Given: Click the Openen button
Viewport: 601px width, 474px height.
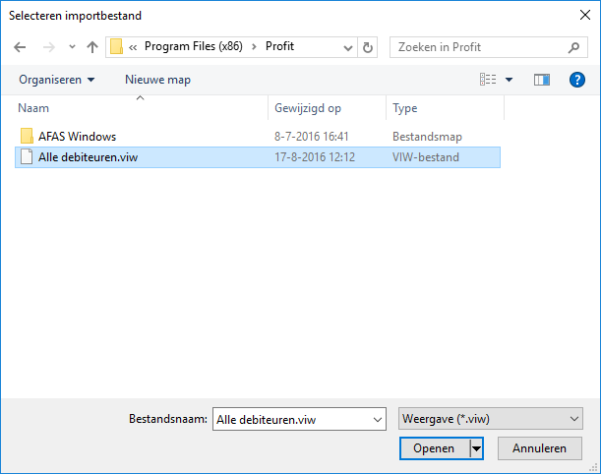Looking at the screenshot, I should click(x=434, y=448).
